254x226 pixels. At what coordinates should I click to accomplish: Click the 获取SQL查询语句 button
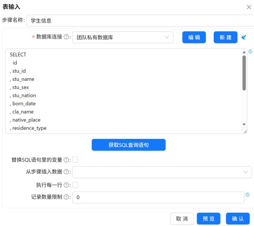(x=129, y=145)
